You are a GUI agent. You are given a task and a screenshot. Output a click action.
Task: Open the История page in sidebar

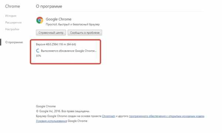pos(11,16)
